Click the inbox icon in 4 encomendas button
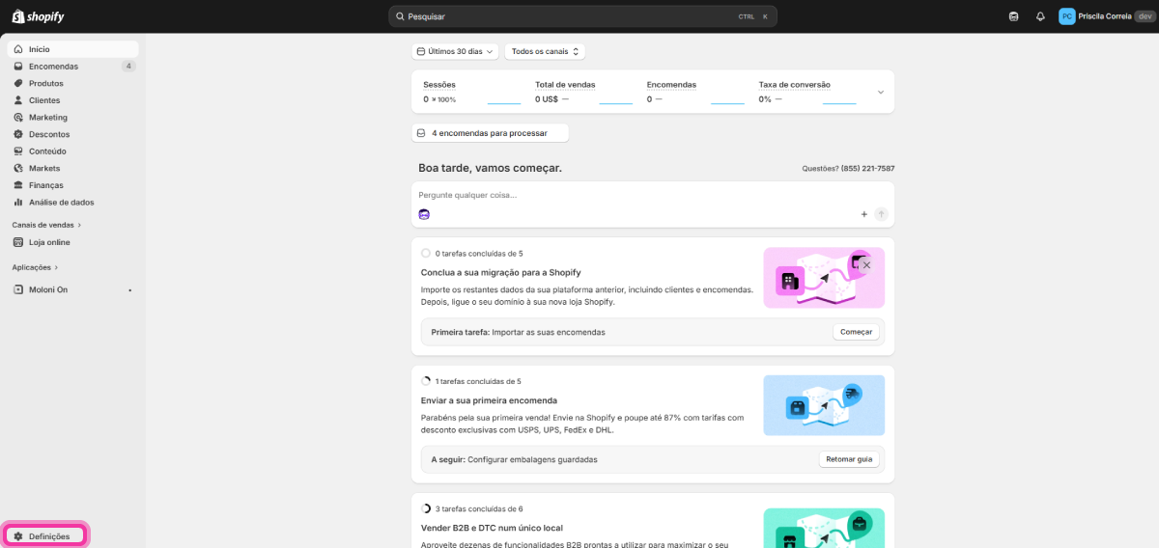 tap(421, 133)
